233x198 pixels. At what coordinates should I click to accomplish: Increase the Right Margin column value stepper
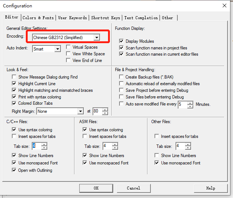point(105,110)
